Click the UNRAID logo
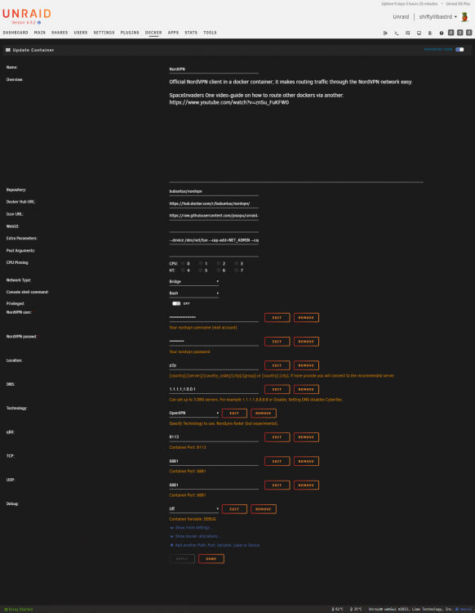The width and height of the screenshot is (475, 613). point(27,14)
